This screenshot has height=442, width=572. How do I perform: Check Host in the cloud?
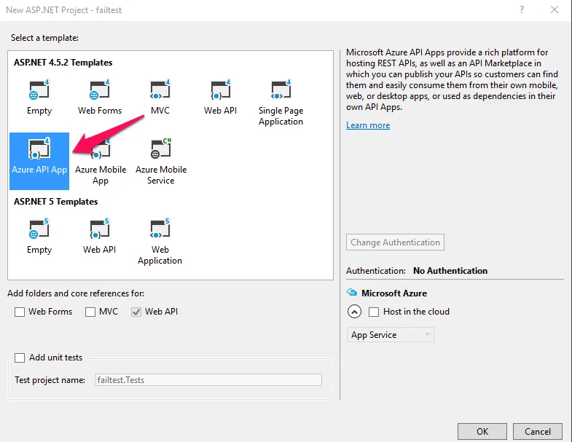click(374, 312)
